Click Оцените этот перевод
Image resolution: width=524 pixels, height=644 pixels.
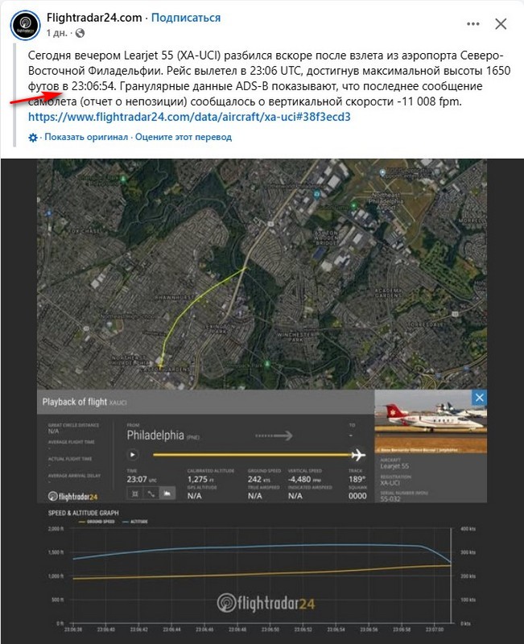click(x=184, y=137)
